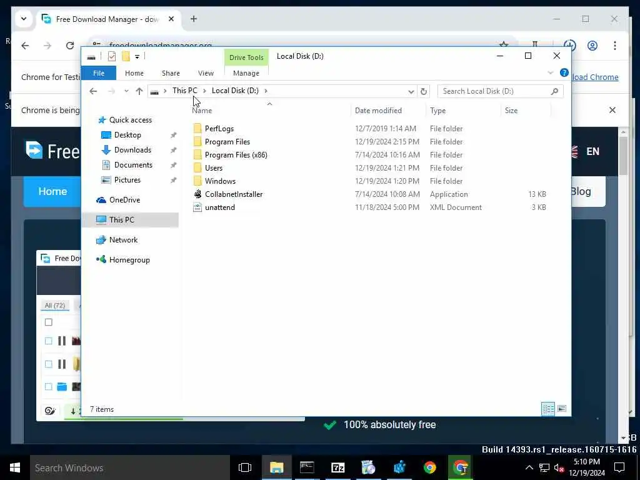Open the PerfLogs folder icon

click(197, 129)
